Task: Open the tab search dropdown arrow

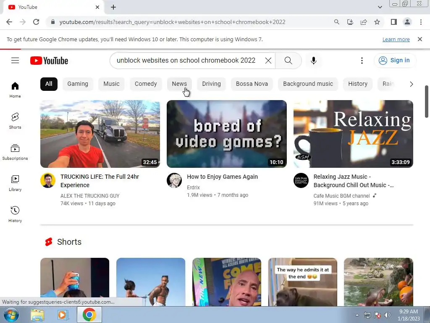Action: pos(380,7)
